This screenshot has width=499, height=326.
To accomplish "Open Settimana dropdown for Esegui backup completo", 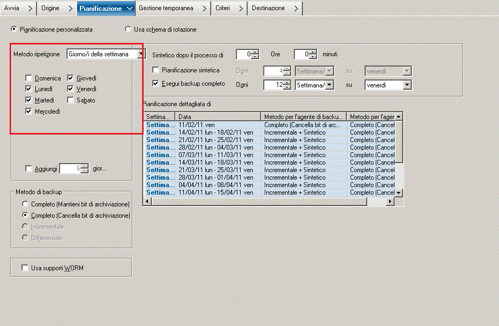I will click(330, 85).
